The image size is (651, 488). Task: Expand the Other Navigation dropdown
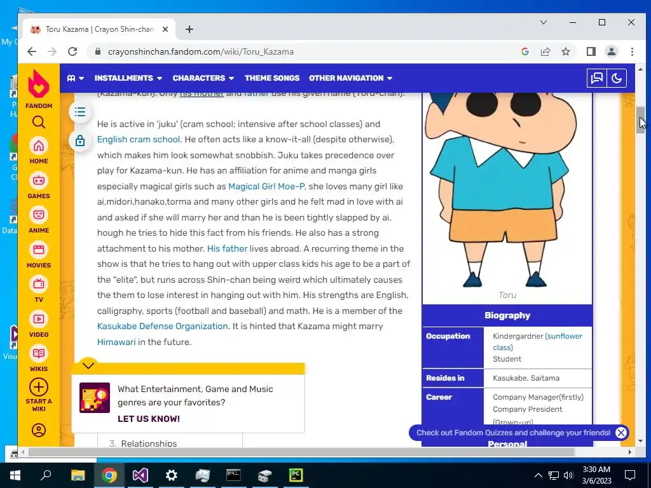coord(350,78)
